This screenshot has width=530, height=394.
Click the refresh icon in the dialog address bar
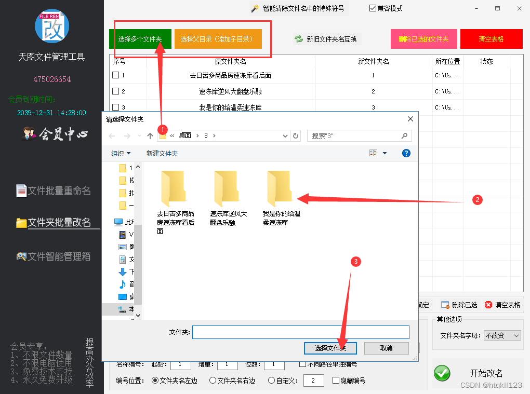(x=296, y=135)
